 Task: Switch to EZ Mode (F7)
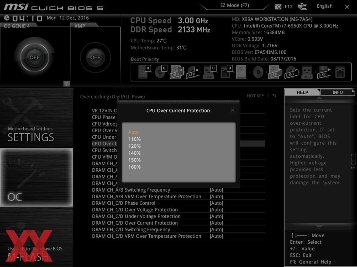[234, 5]
